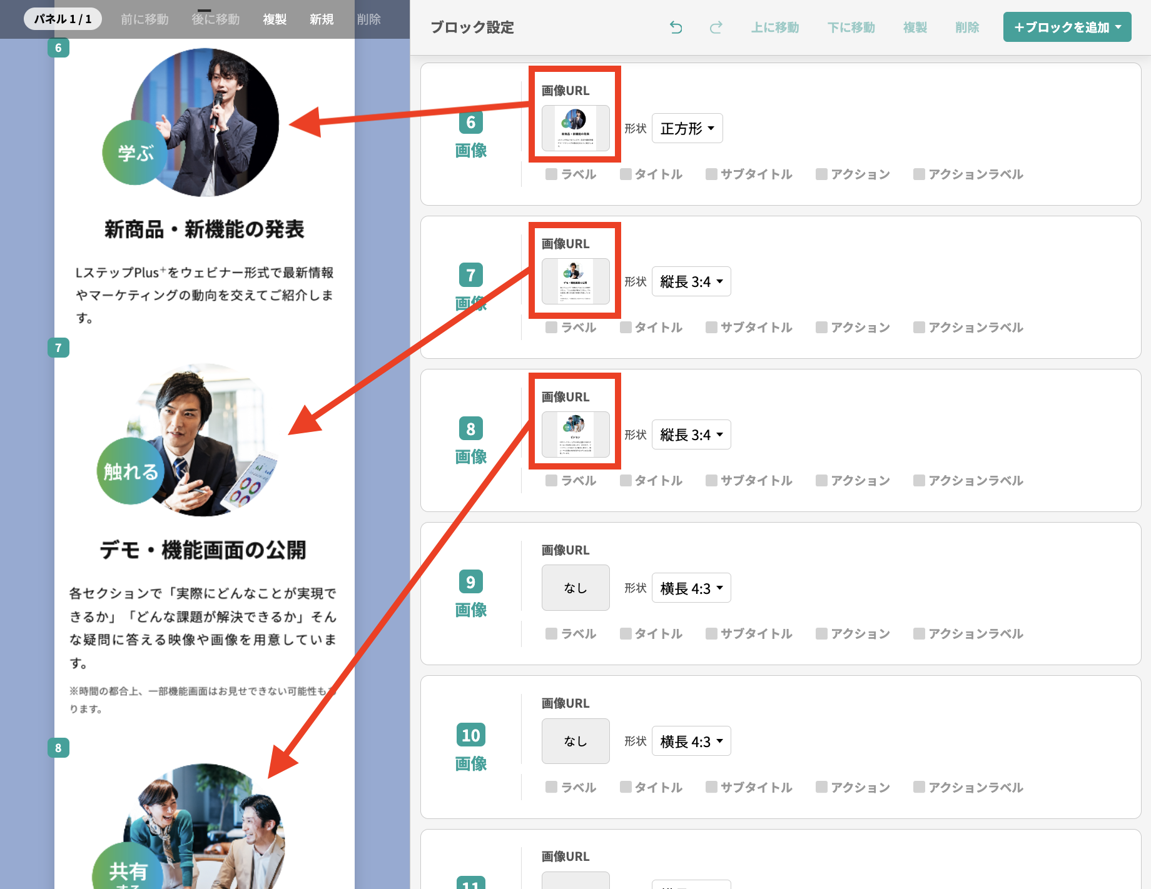Click 削除 in block settings header
1151x889 pixels.
pos(967,28)
